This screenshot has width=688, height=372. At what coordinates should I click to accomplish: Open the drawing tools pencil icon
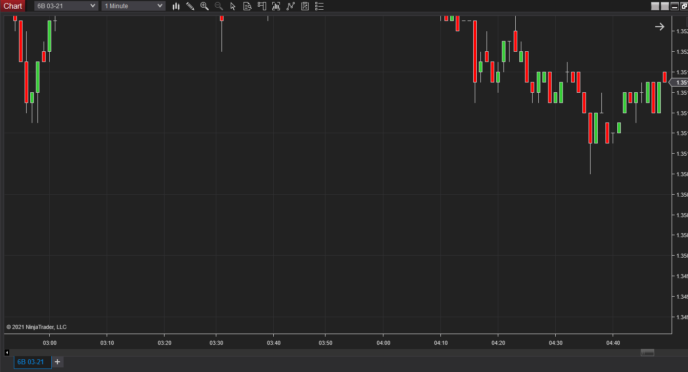coord(190,6)
